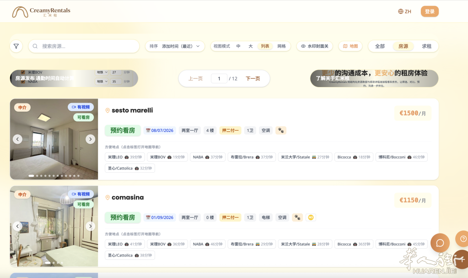The width and height of the screenshot is (468, 278).
Task: Open the sesto marelli bedroom thumbnail
Action: (x=54, y=139)
